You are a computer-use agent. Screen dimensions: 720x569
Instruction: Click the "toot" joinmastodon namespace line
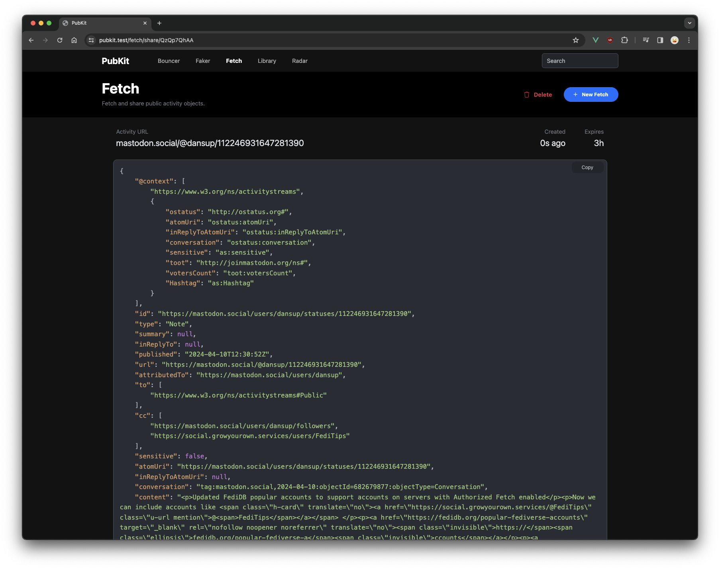pyautogui.click(x=238, y=263)
